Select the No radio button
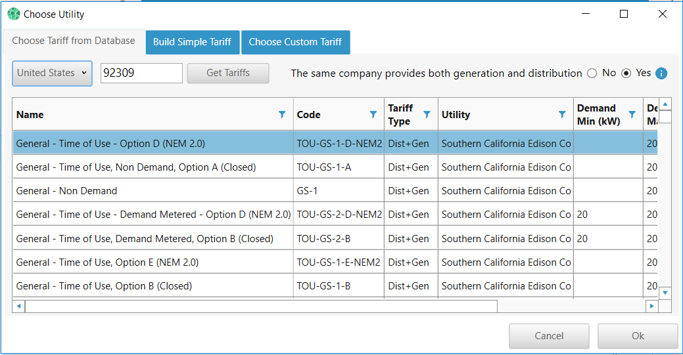The width and height of the screenshot is (683, 355). tap(592, 73)
